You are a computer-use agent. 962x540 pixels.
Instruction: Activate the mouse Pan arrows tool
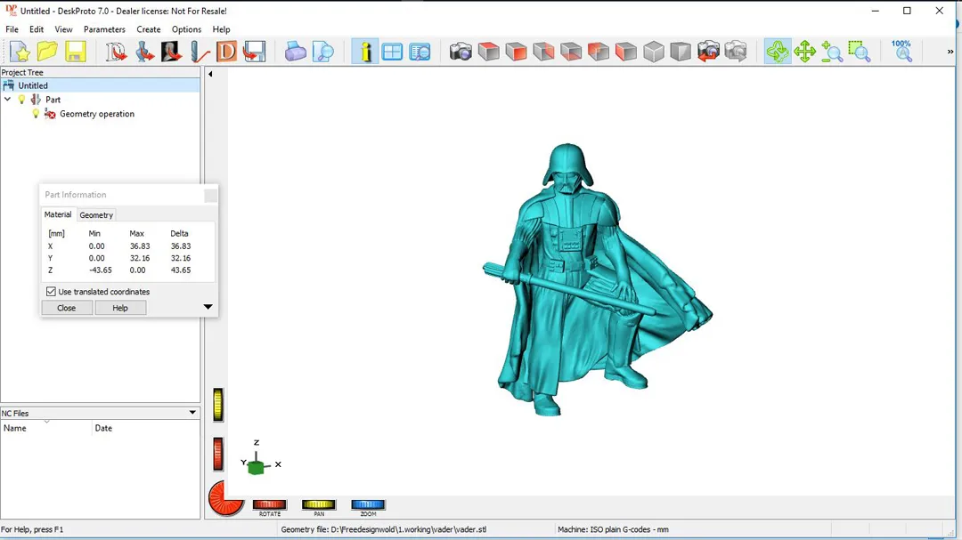coord(804,52)
